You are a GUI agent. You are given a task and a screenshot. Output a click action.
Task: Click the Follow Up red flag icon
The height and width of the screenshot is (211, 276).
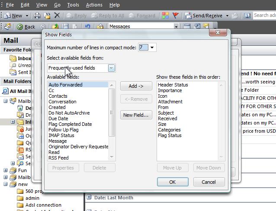pos(175,16)
